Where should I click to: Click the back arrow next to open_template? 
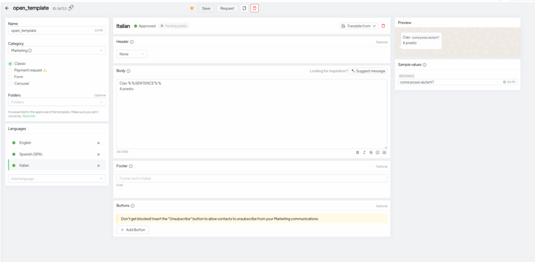(7, 8)
